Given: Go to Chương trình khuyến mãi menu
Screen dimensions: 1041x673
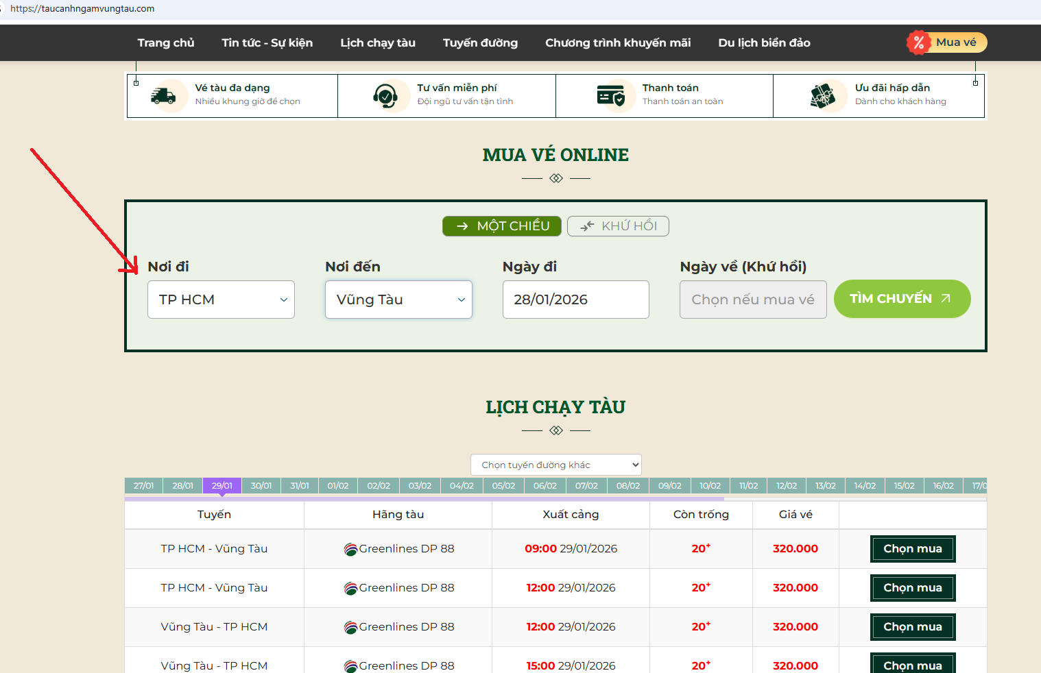Looking at the screenshot, I should point(618,42).
